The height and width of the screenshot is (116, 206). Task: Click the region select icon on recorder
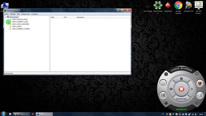[x=197, y=103]
